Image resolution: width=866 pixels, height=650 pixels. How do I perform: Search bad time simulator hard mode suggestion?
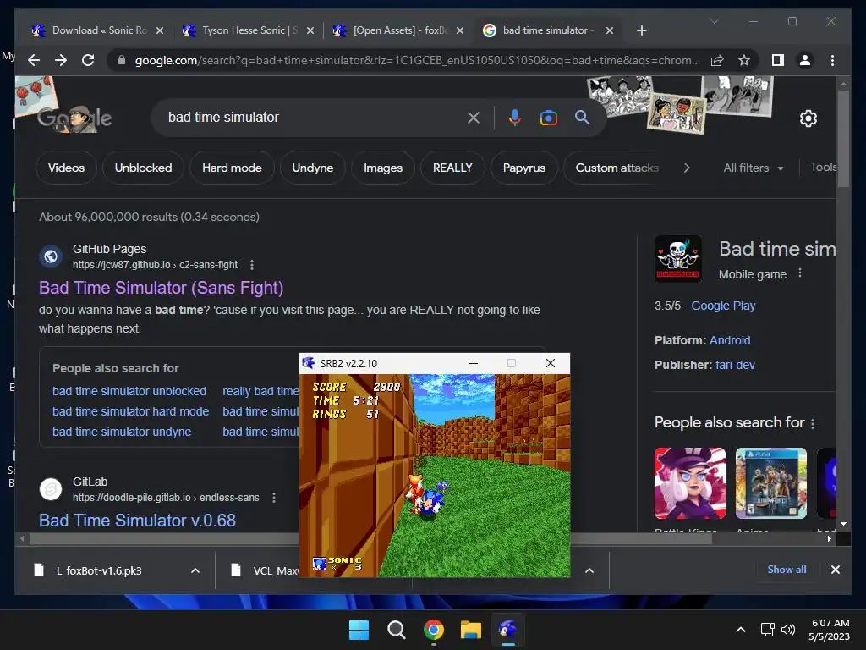[130, 411]
